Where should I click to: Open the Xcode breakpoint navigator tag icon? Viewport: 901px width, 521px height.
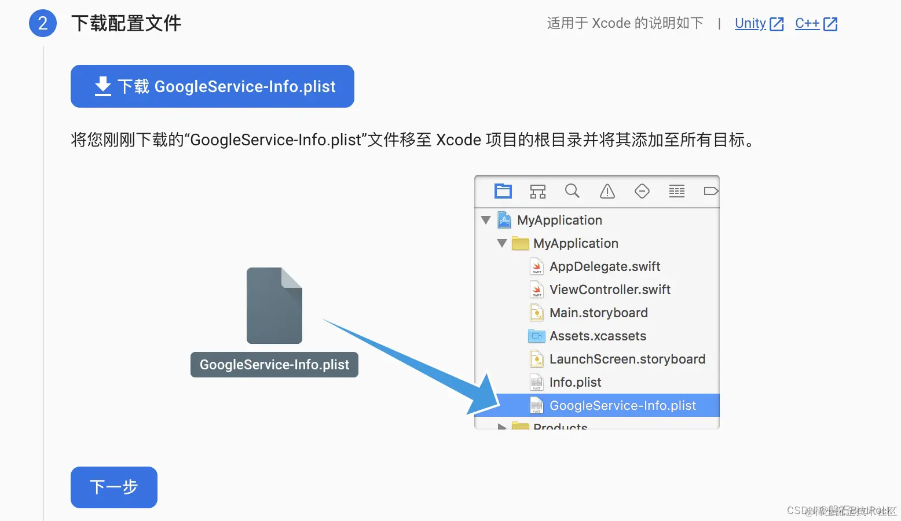click(711, 191)
